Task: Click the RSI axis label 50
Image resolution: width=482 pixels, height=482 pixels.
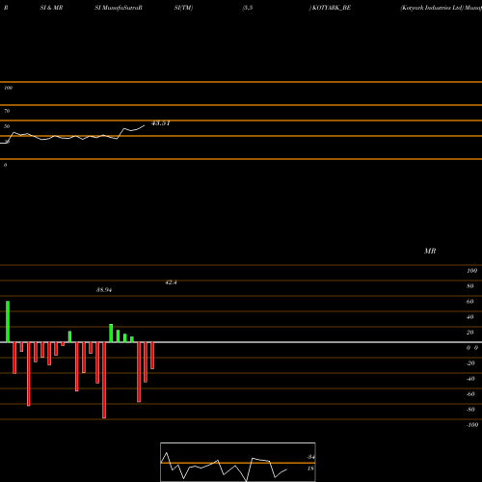Action: (x=7, y=126)
